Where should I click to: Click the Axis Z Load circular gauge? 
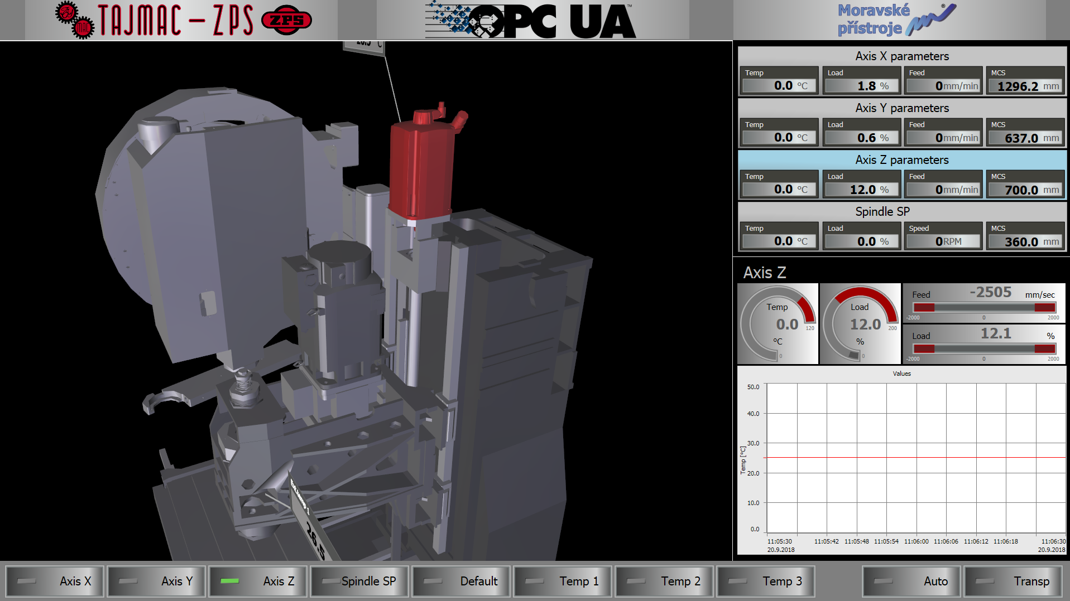[x=860, y=324]
